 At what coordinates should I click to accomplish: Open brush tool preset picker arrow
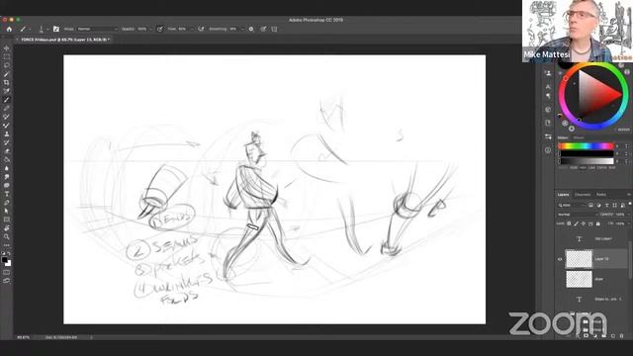tap(29, 29)
